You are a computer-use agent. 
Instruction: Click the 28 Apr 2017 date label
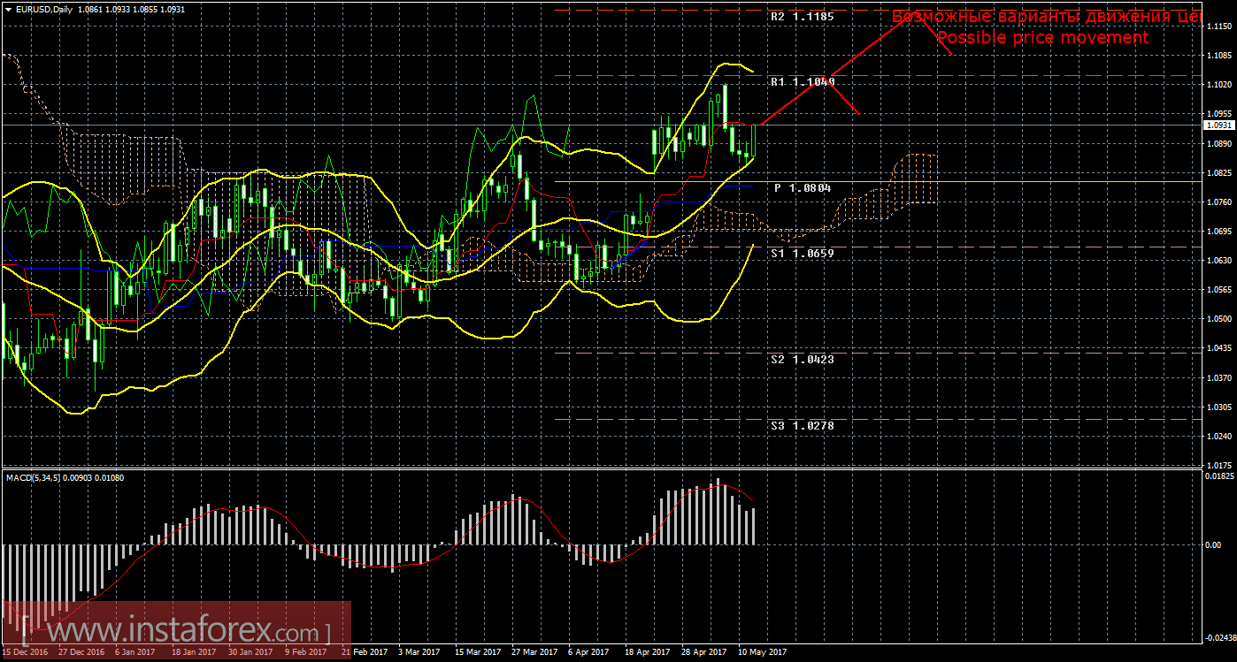703,652
